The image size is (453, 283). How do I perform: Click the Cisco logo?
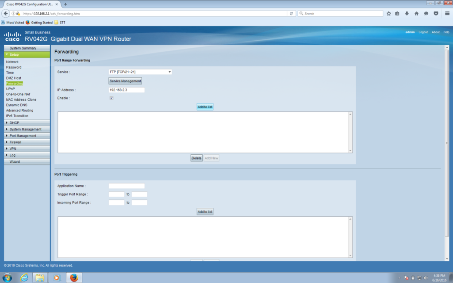click(x=12, y=37)
